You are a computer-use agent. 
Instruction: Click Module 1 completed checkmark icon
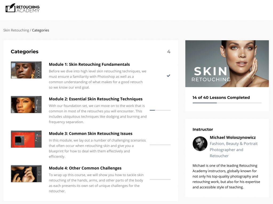click(x=168, y=76)
